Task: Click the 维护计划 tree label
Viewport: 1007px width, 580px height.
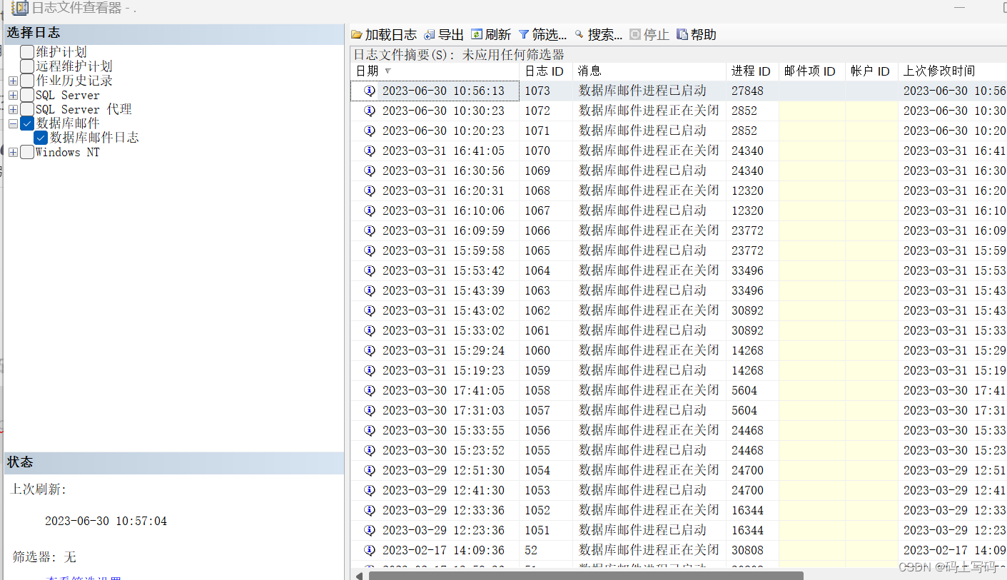Action: pos(61,52)
